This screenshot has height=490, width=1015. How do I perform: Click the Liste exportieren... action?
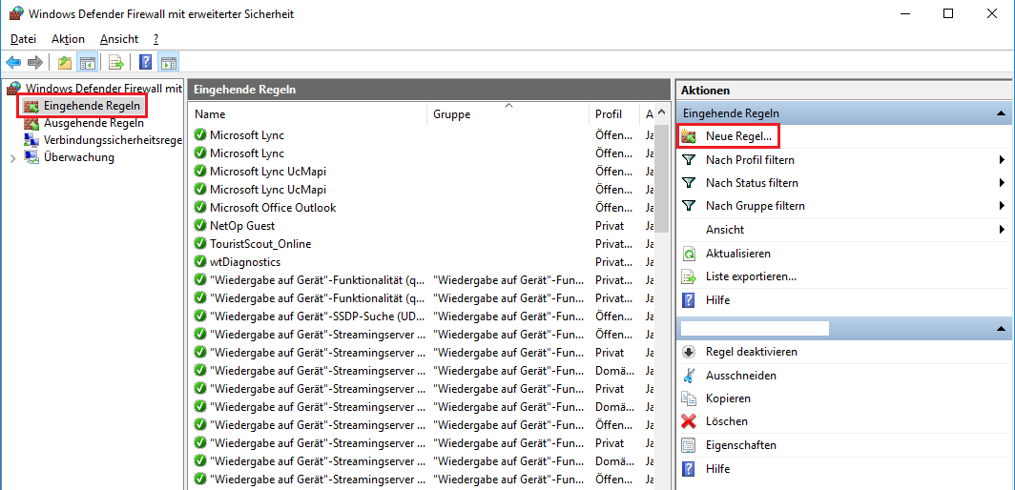point(751,276)
